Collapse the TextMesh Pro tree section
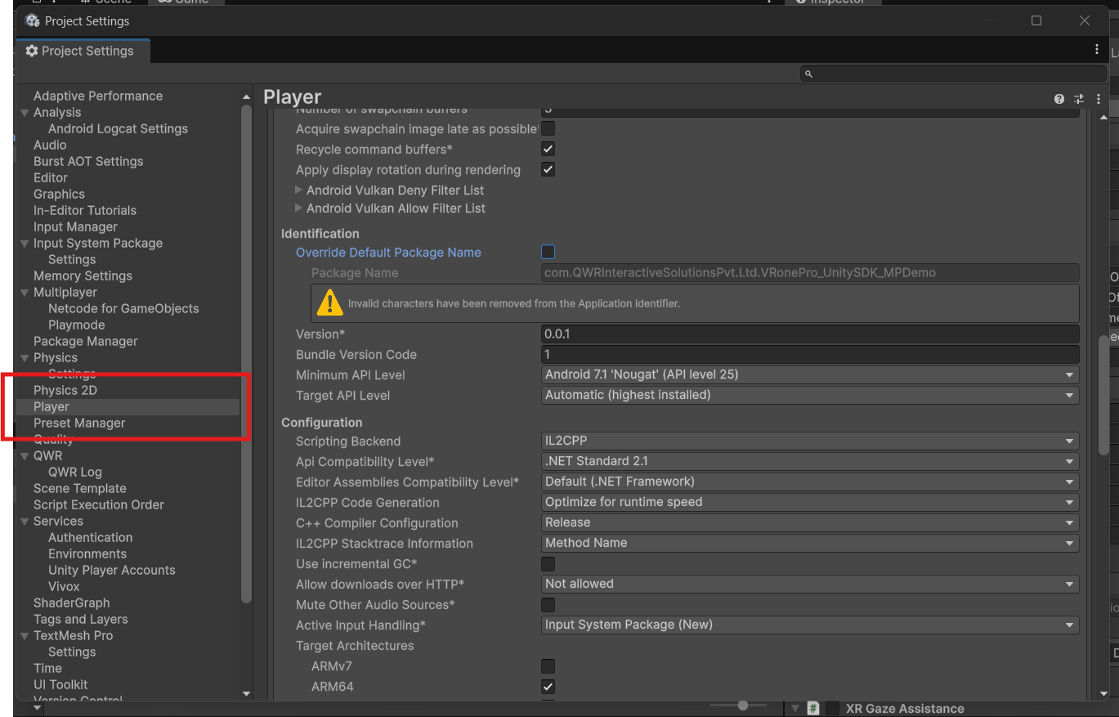Image resolution: width=1119 pixels, height=717 pixels. 25,635
